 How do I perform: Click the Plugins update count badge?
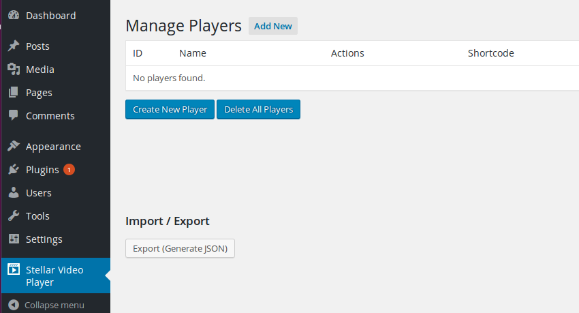(69, 170)
